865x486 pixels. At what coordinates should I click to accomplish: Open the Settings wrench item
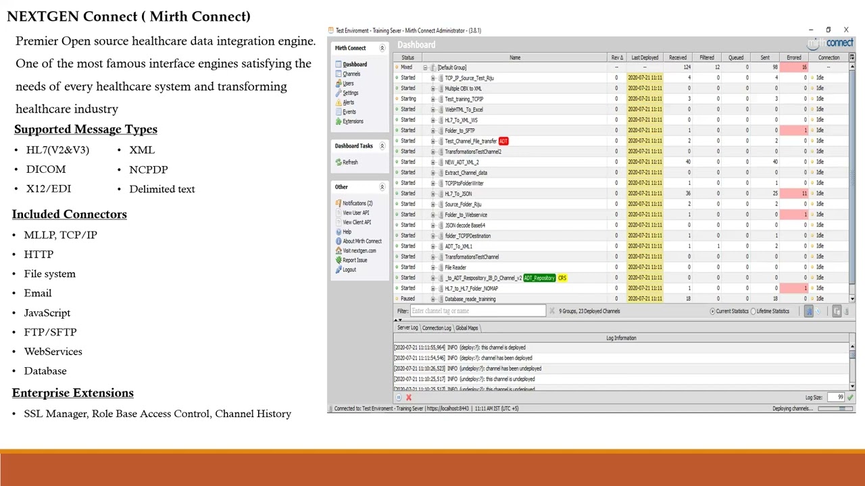tap(347, 92)
